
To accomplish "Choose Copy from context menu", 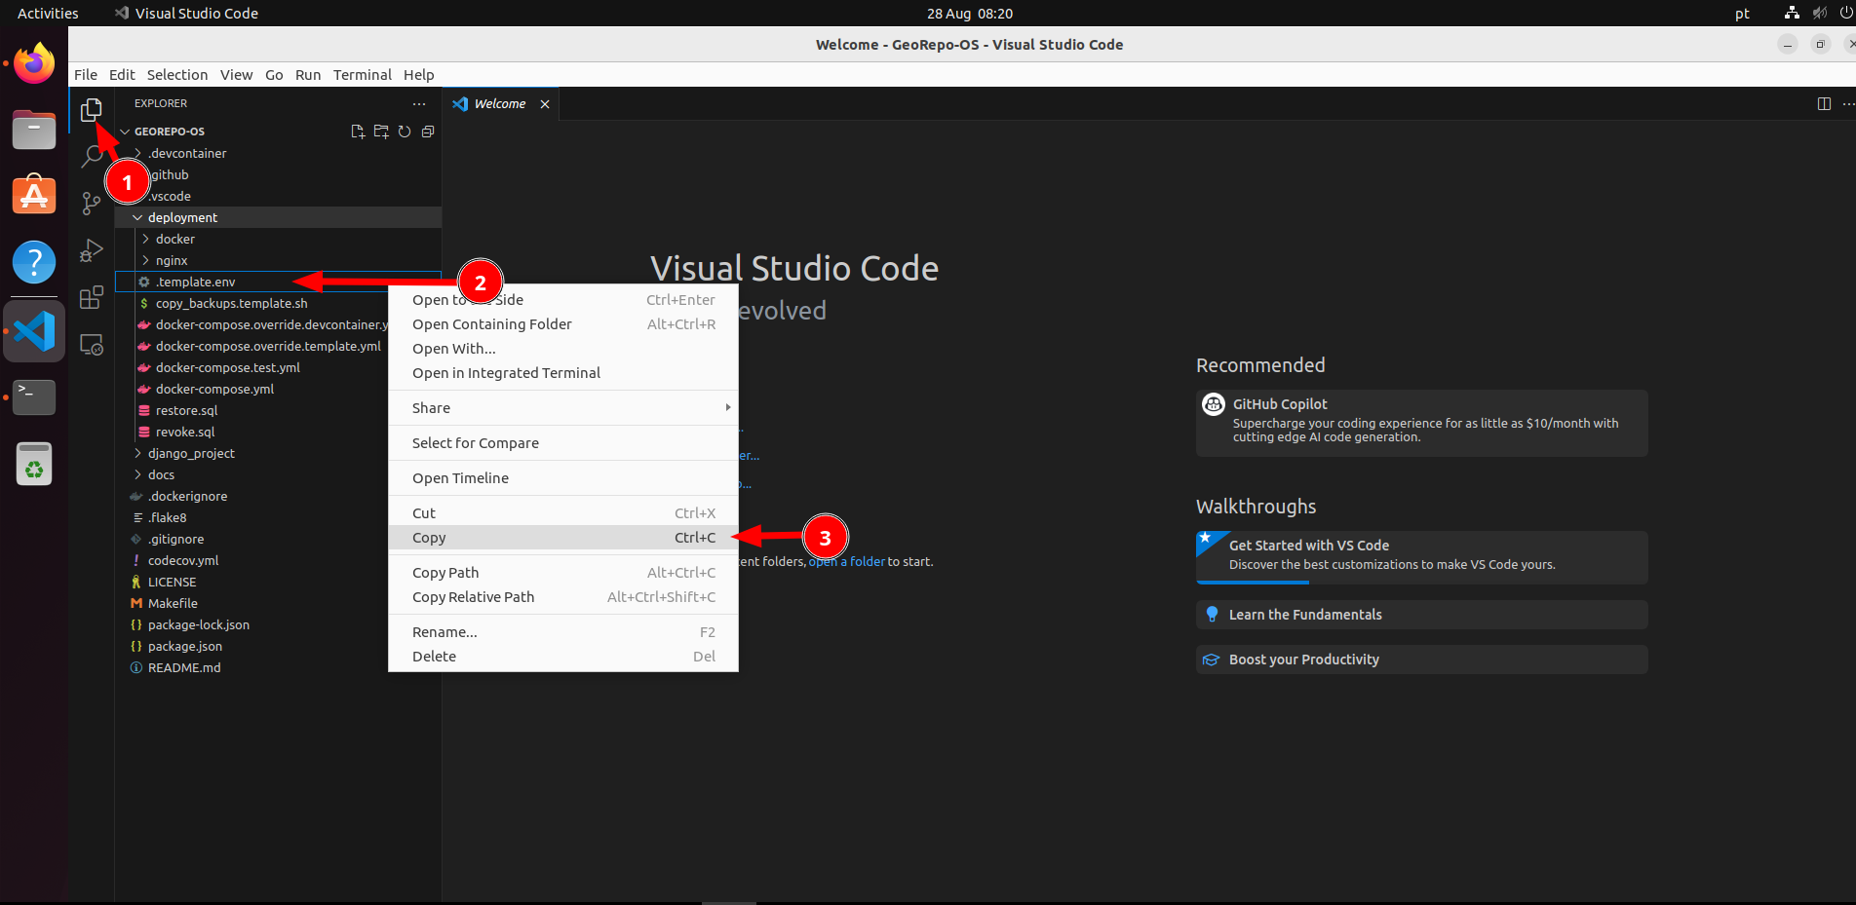I will (x=563, y=538).
